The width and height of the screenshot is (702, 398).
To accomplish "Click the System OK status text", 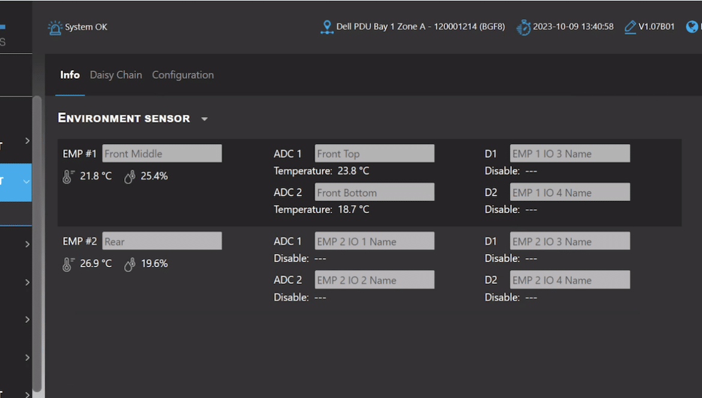I will pyautogui.click(x=86, y=27).
